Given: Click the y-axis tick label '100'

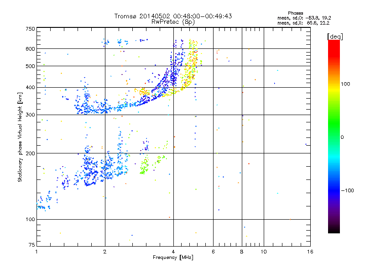Looking at the screenshot, I should coord(31,220).
